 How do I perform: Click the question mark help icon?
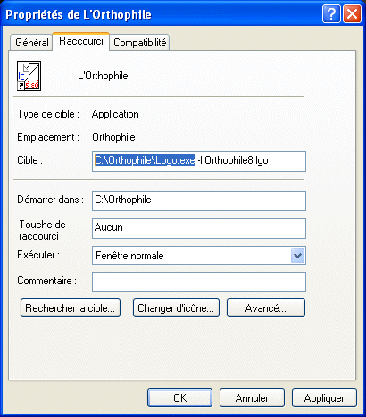coord(331,14)
